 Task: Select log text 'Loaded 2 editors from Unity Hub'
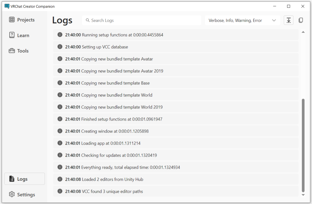point(113,179)
